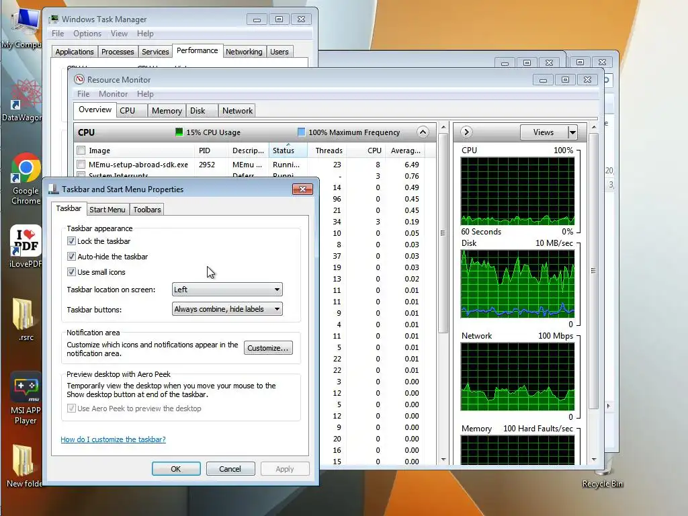Check the Image column header checkbox

click(81, 150)
